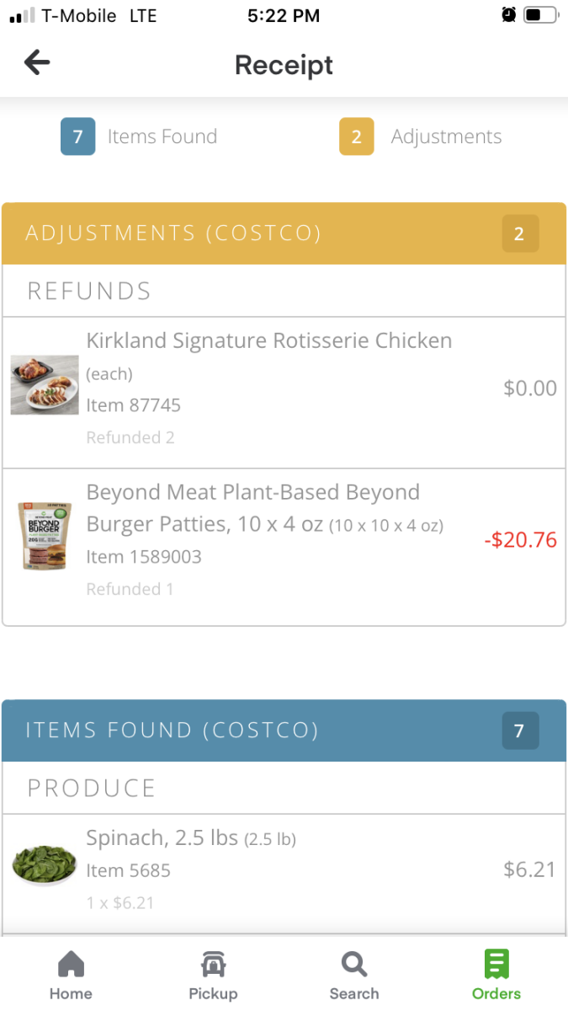Tap the alarm clock status icon

[509, 14]
